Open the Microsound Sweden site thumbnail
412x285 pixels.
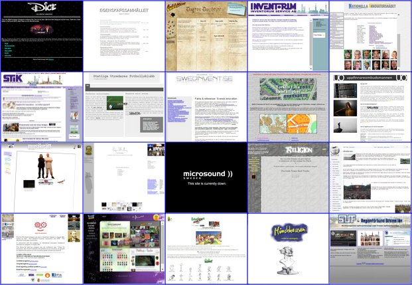(206, 177)
